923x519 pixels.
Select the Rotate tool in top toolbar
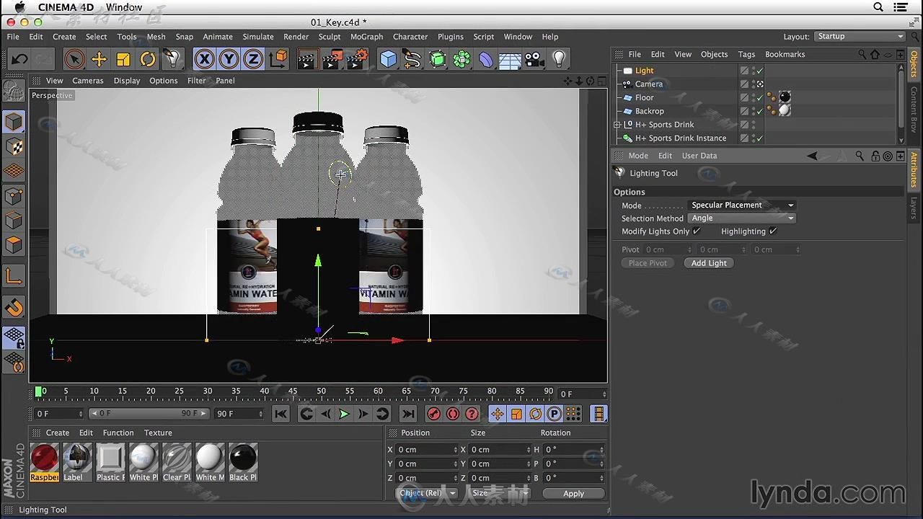(x=148, y=59)
